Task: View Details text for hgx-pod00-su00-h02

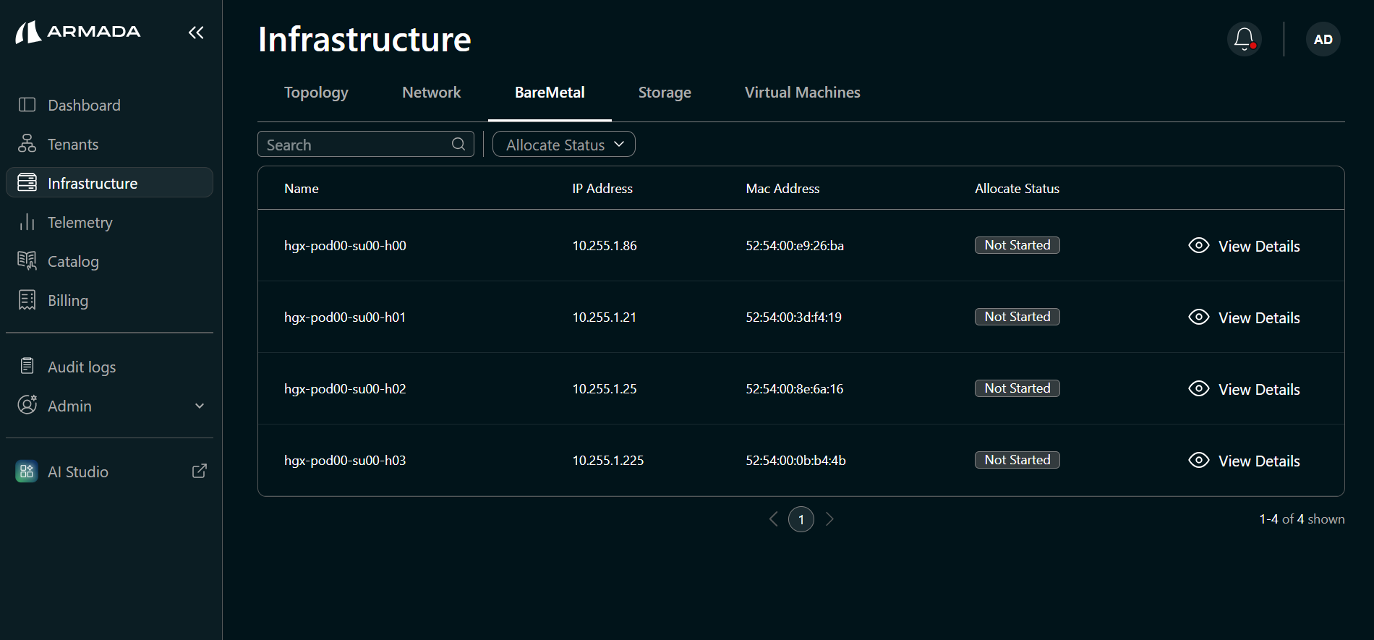Action: point(1259,389)
